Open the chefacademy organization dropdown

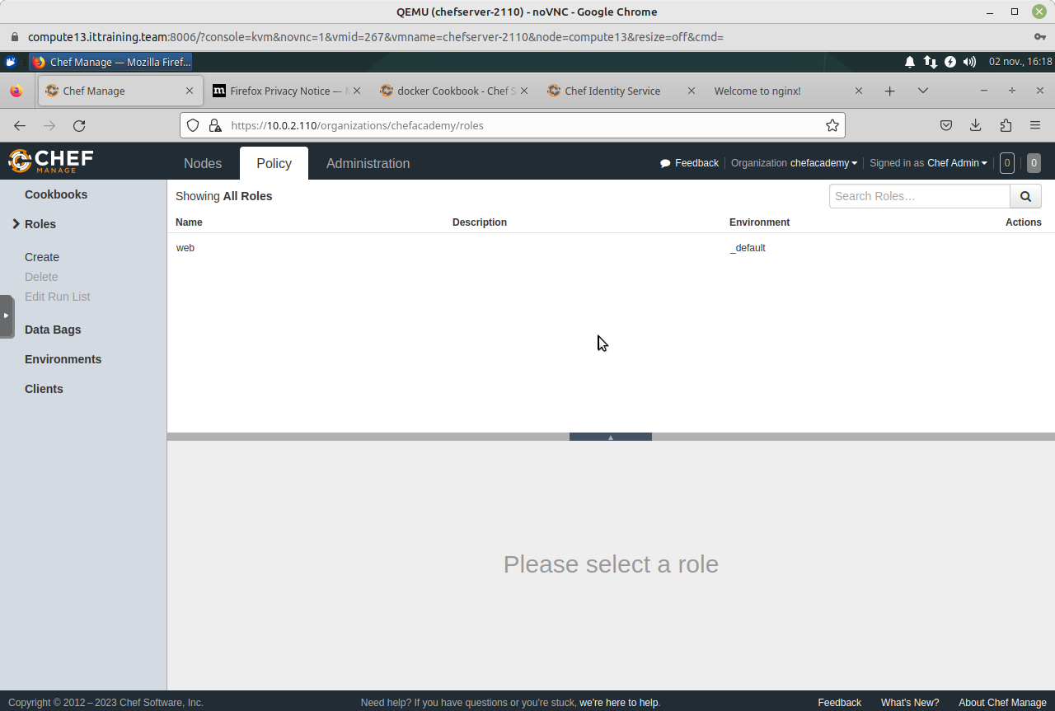click(823, 163)
